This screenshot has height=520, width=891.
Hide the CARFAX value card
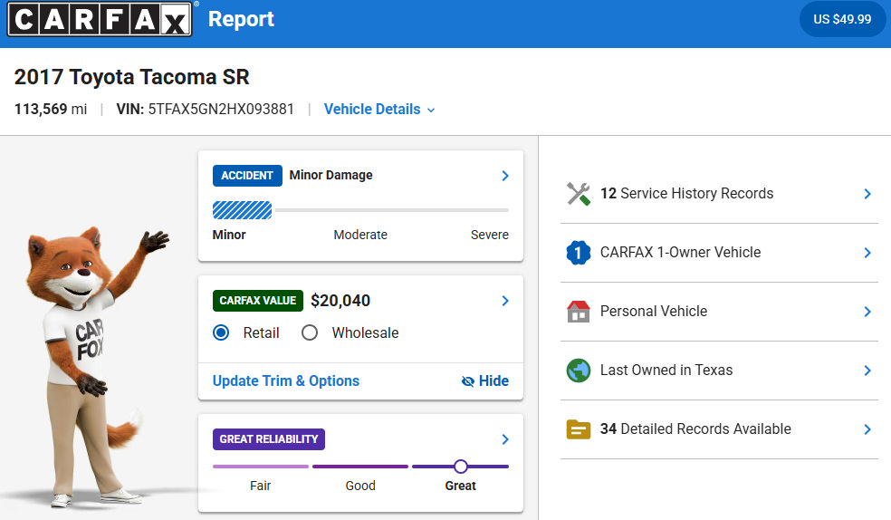pos(485,380)
